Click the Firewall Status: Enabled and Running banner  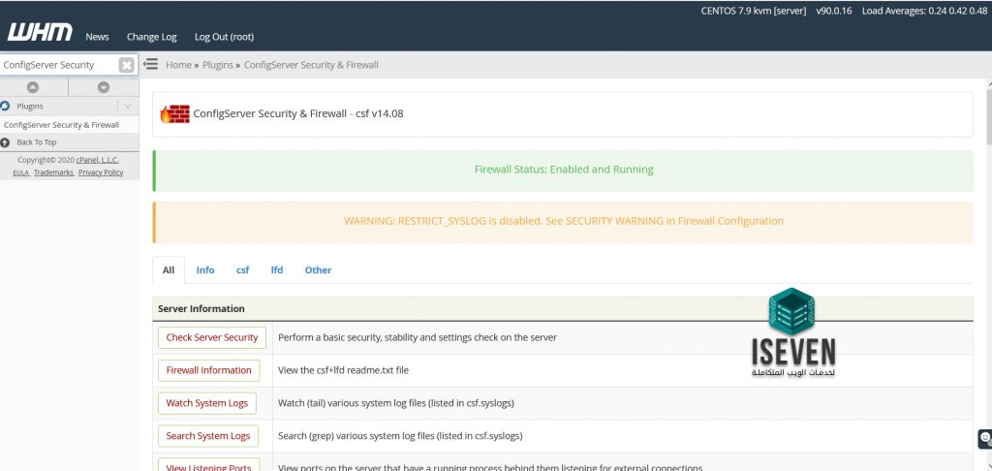click(x=563, y=171)
